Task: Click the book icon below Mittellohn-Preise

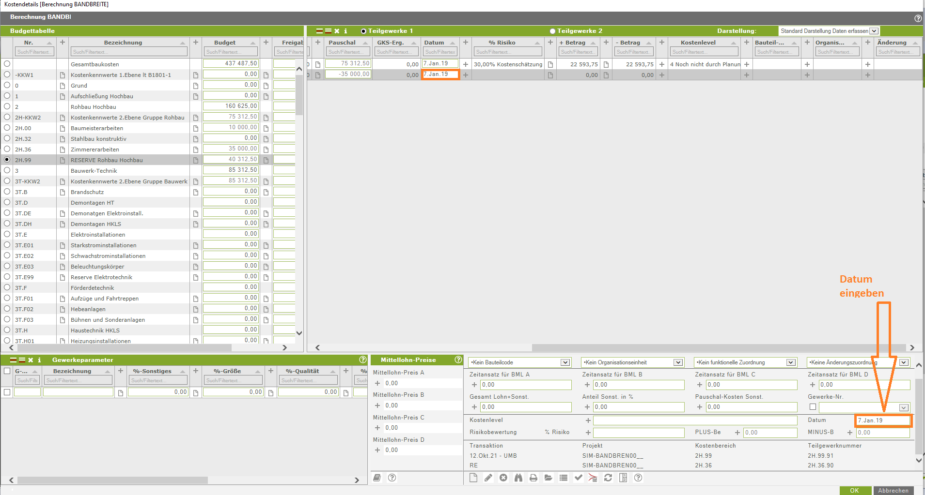Action: tap(377, 478)
